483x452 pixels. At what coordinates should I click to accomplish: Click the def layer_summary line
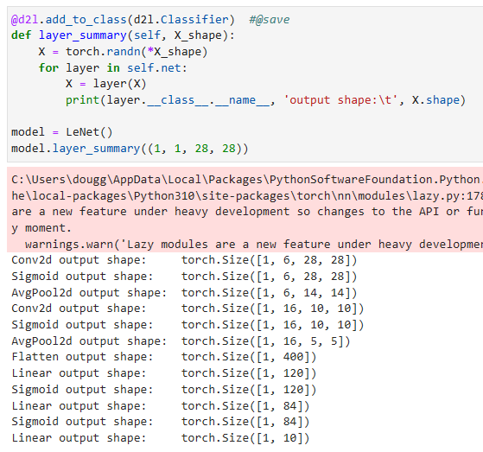(x=123, y=35)
